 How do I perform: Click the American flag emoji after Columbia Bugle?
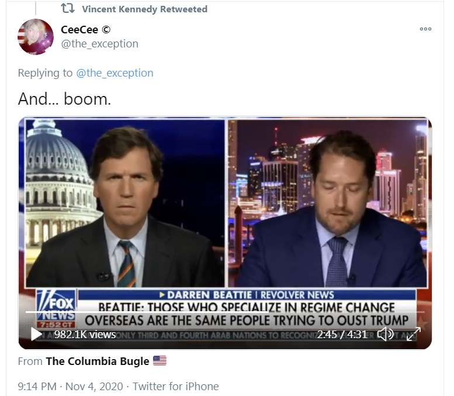(x=160, y=361)
